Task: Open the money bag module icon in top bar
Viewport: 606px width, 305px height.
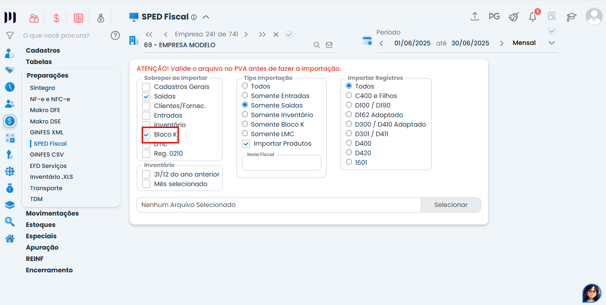Action: 101,18
